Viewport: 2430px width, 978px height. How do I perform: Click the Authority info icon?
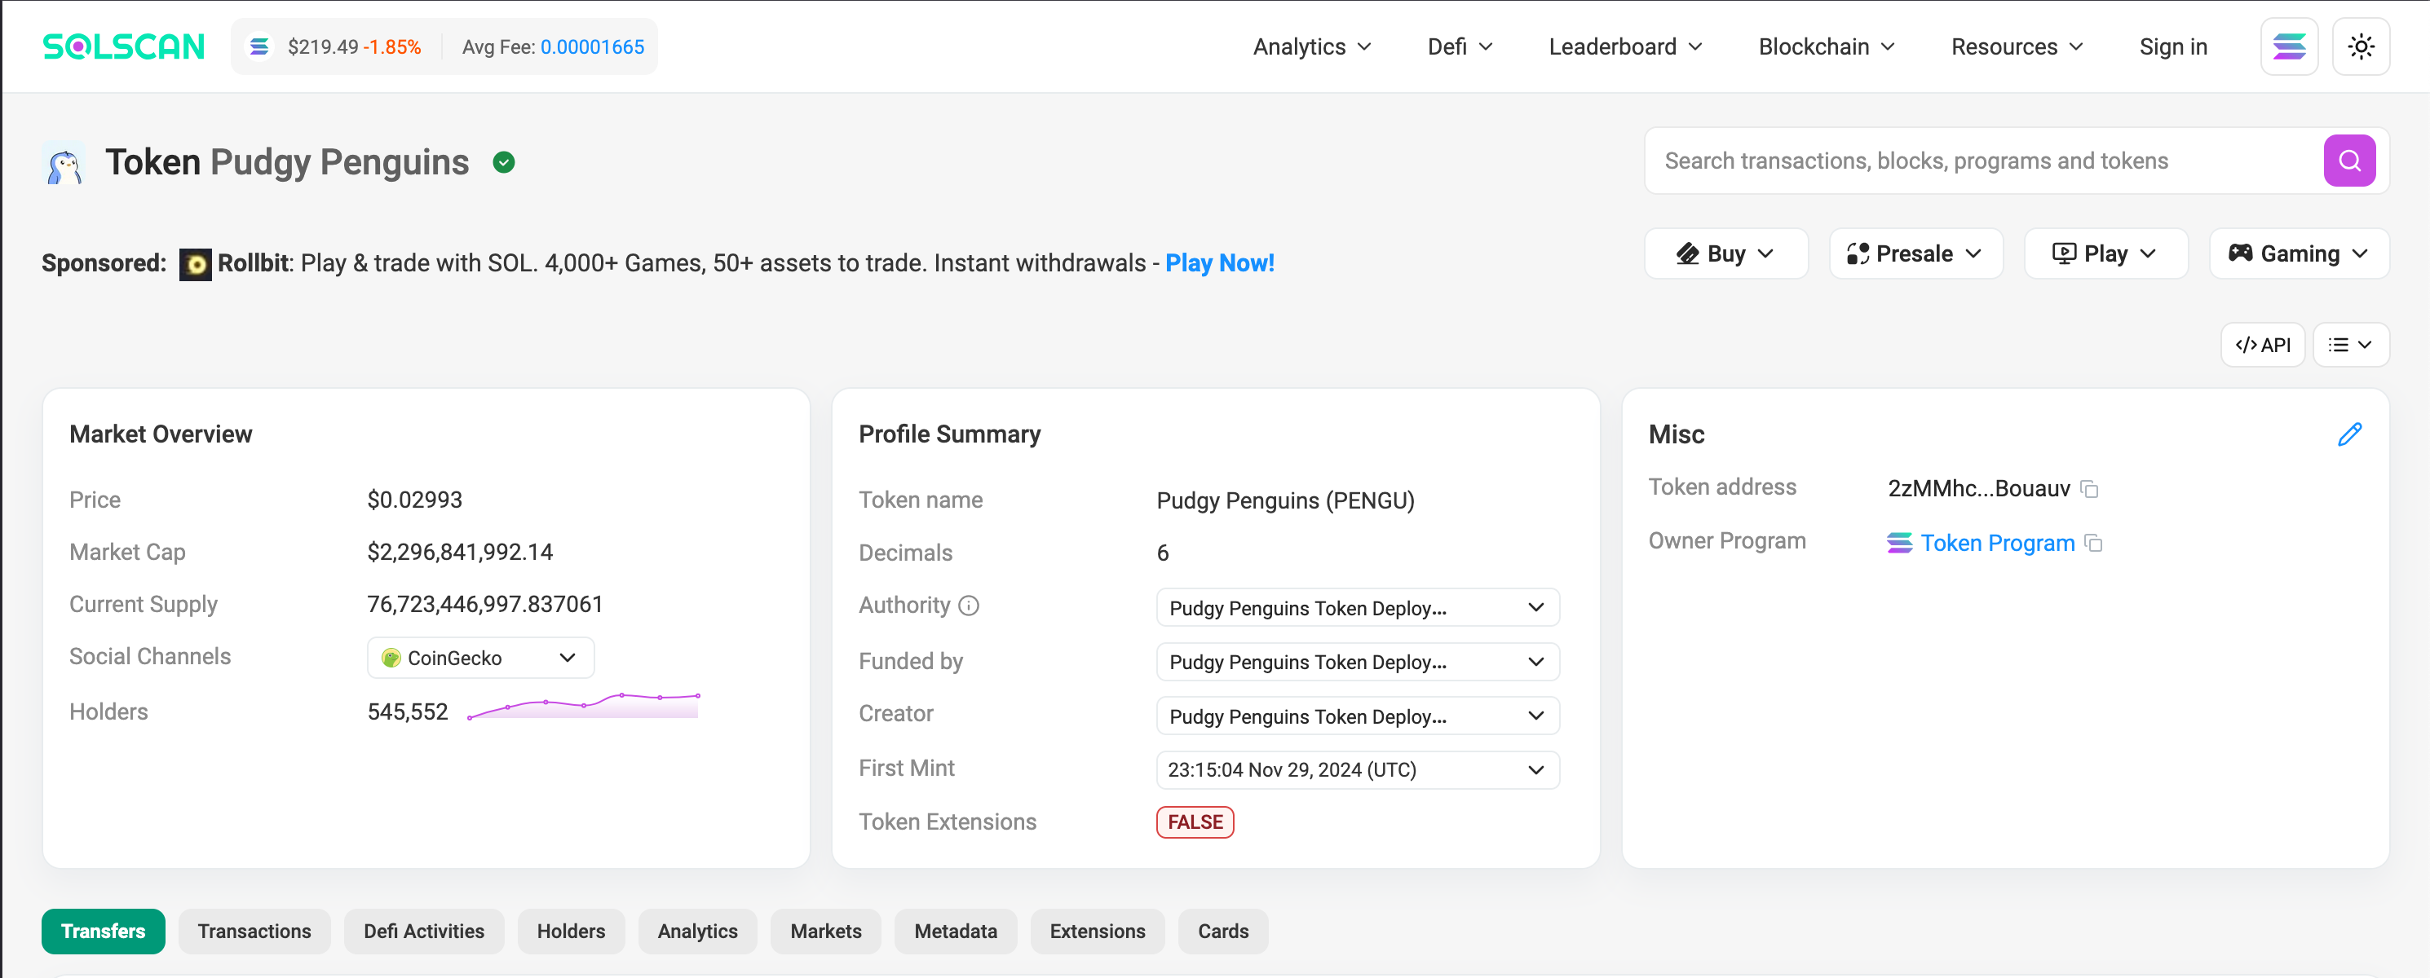(969, 606)
